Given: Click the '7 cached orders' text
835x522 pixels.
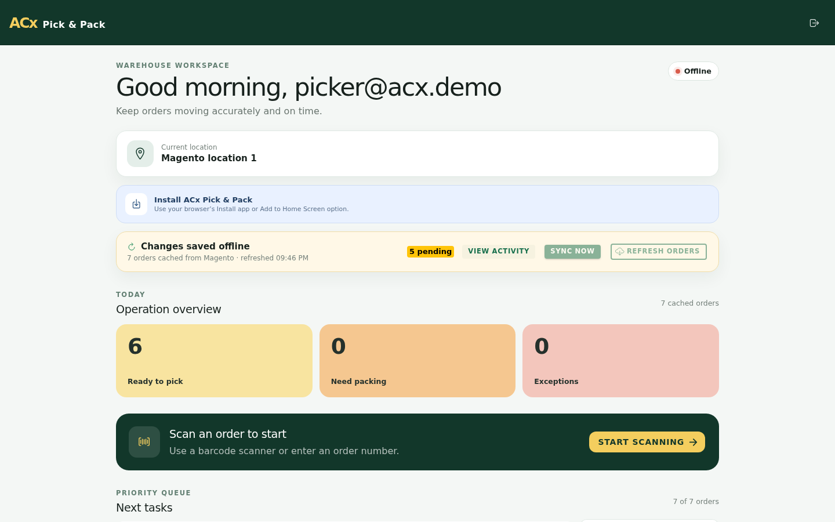Looking at the screenshot, I should tap(690, 303).
